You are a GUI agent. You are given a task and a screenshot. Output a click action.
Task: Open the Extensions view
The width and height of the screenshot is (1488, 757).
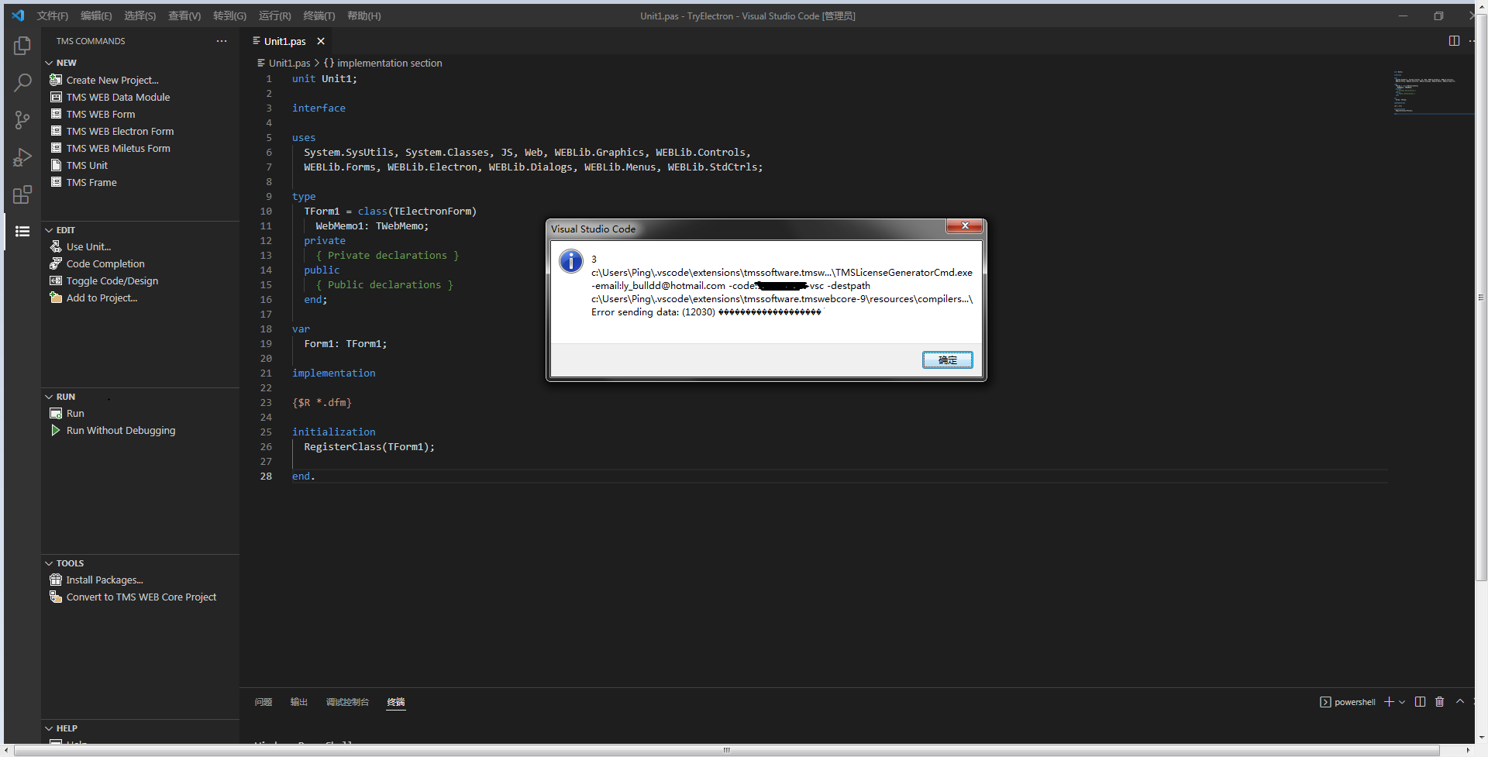(22, 194)
